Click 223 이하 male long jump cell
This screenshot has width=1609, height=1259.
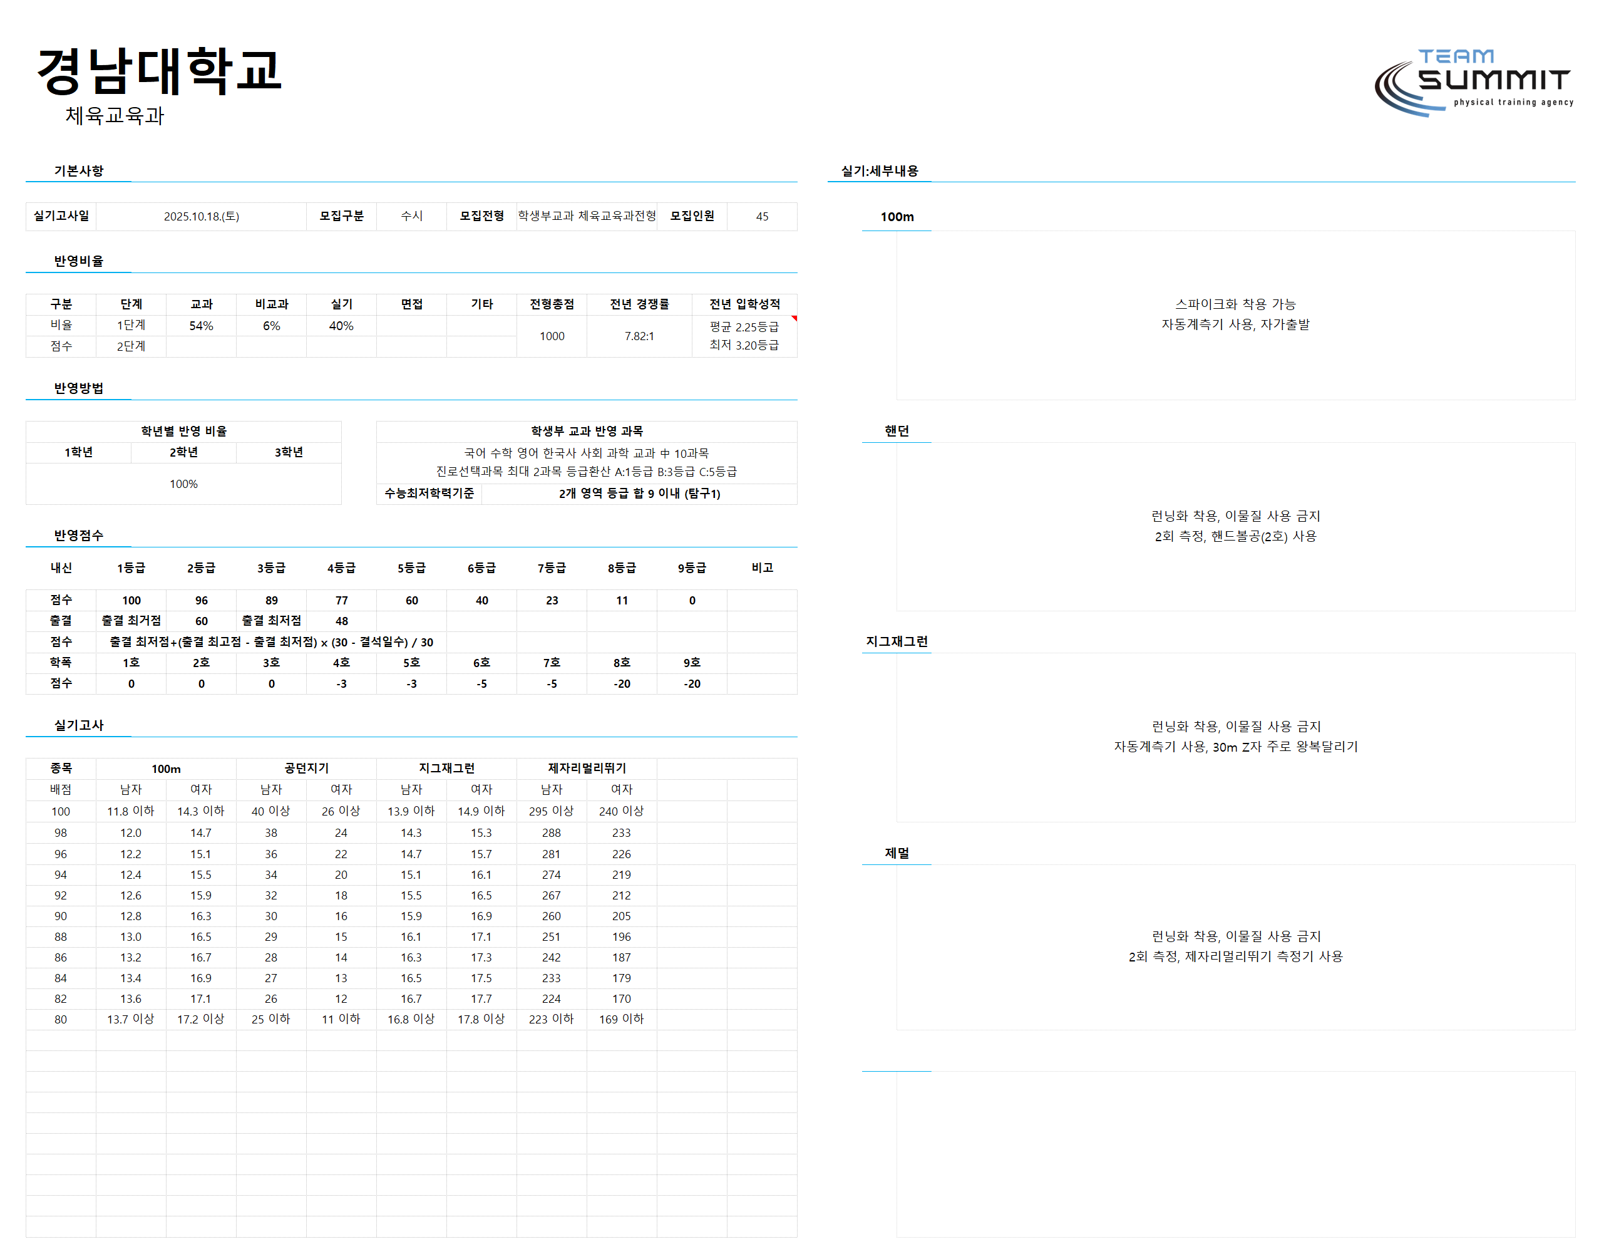(551, 1018)
